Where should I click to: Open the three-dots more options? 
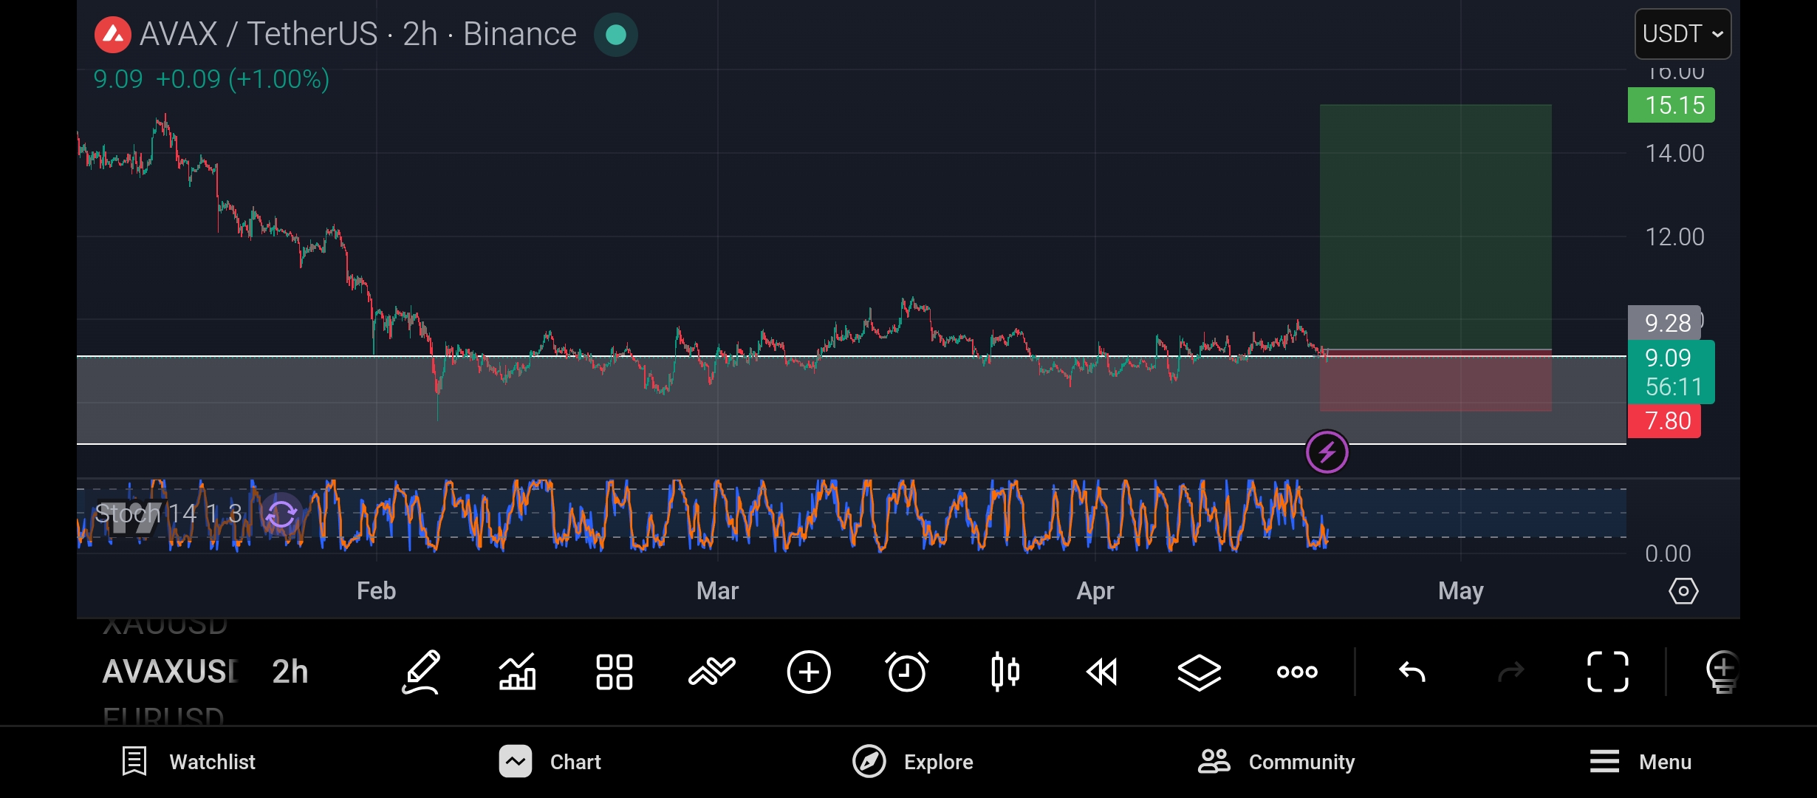(1297, 672)
